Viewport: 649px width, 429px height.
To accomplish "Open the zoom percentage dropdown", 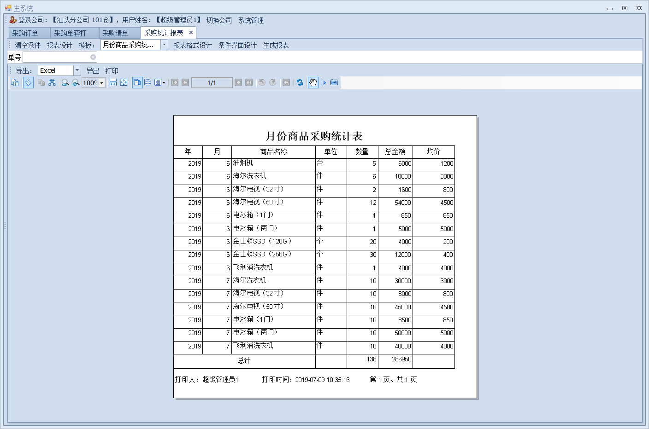I will pos(102,83).
